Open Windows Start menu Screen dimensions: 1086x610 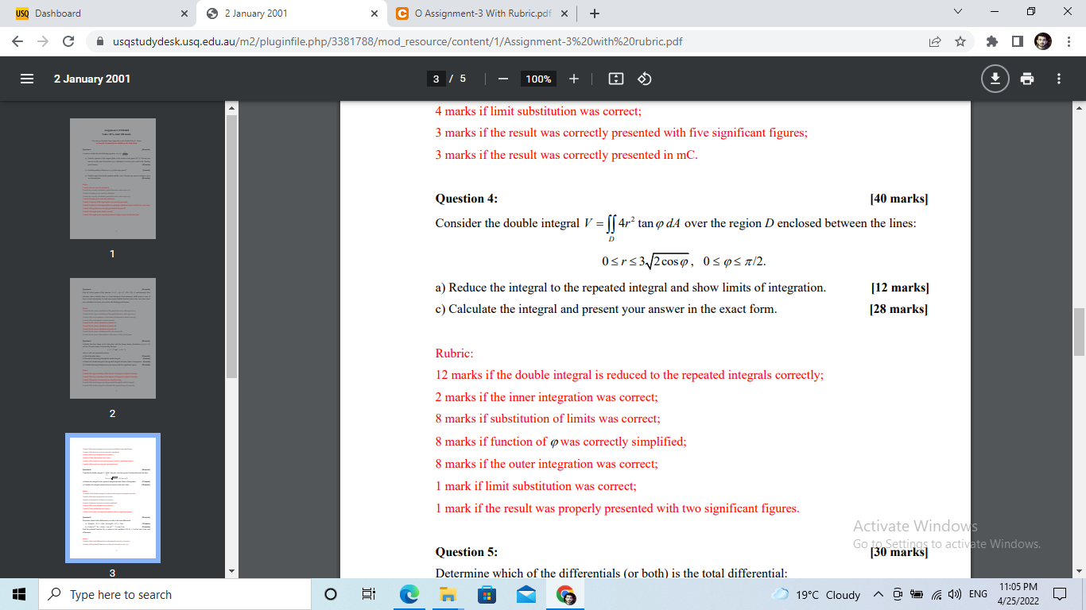[x=19, y=594]
